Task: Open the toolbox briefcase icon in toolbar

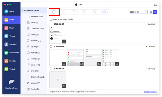Action: [x=104, y=12]
